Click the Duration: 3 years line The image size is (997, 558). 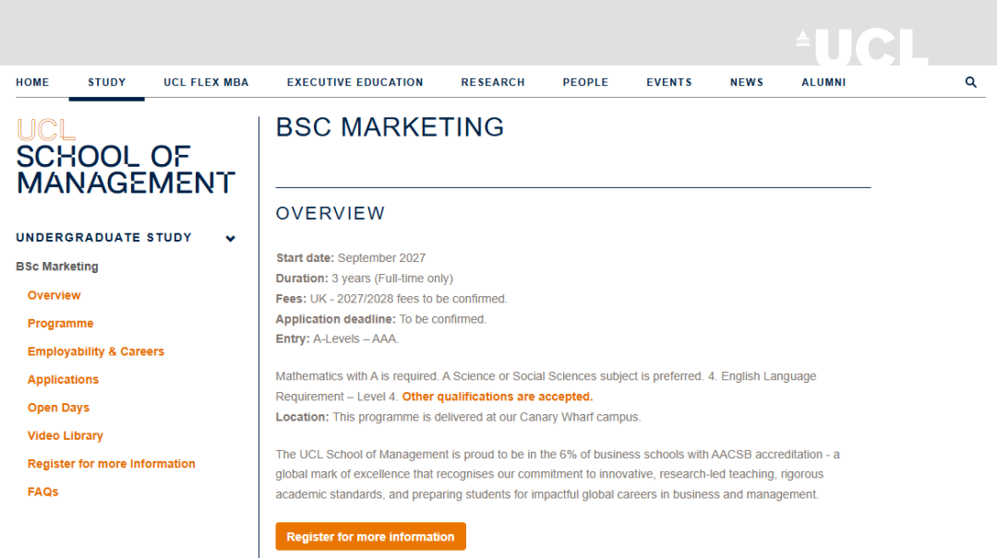tap(365, 279)
